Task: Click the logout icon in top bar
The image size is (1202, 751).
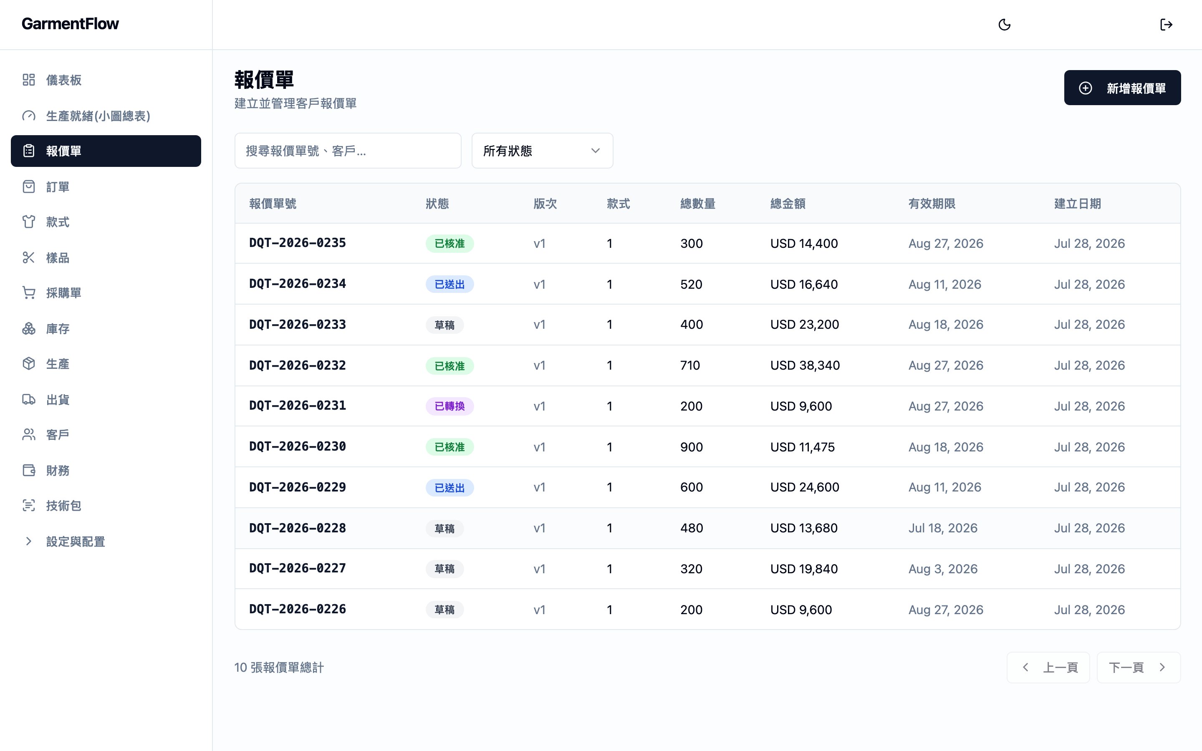Action: click(1166, 25)
